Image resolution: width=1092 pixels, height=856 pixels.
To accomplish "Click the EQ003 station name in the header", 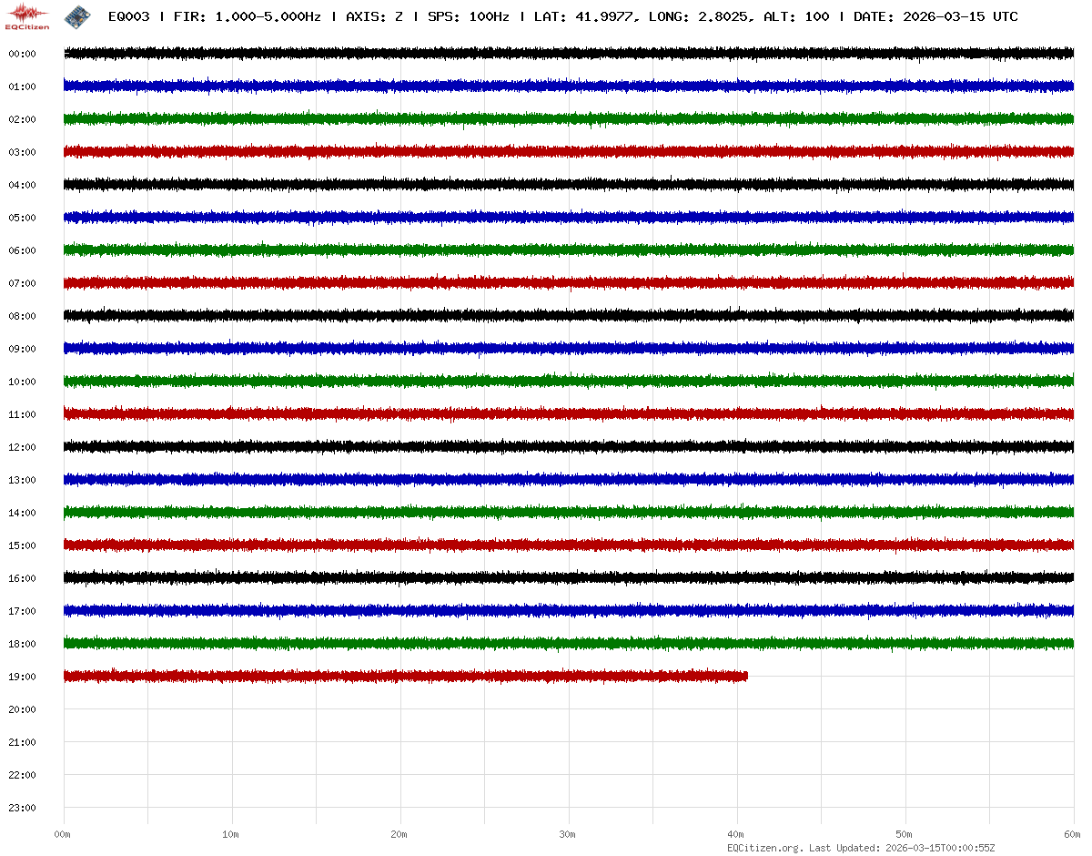I will tap(128, 17).
